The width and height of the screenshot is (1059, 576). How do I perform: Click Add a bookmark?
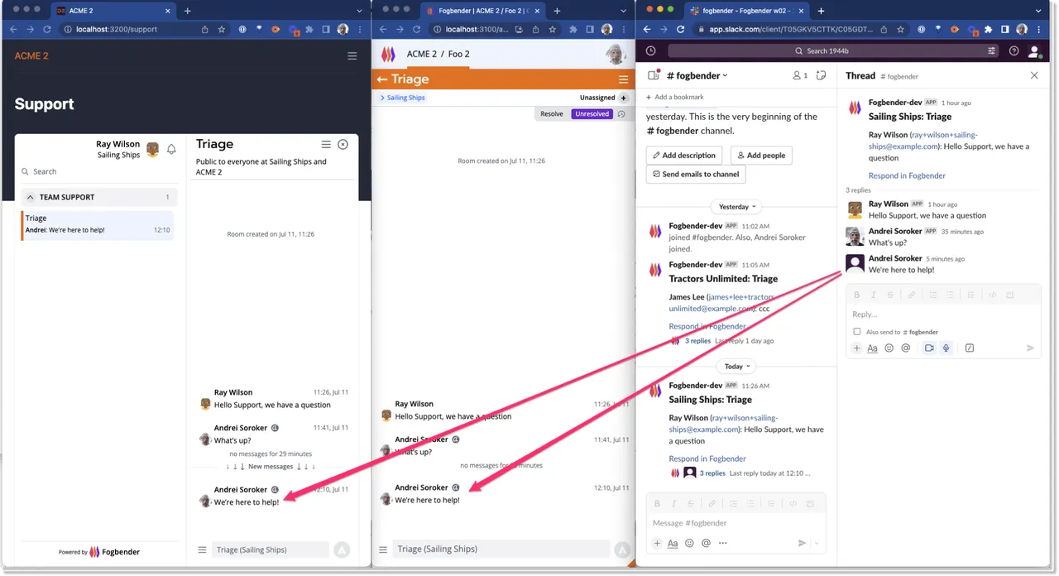[674, 97]
